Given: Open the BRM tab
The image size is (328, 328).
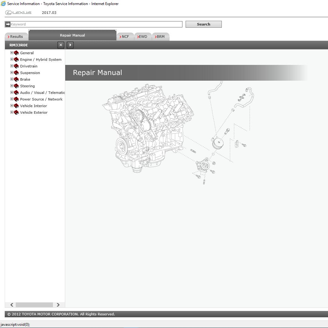Looking at the screenshot, I should pos(160,37).
